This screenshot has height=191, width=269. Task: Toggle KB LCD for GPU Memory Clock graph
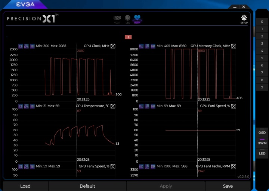pos(147,46)
